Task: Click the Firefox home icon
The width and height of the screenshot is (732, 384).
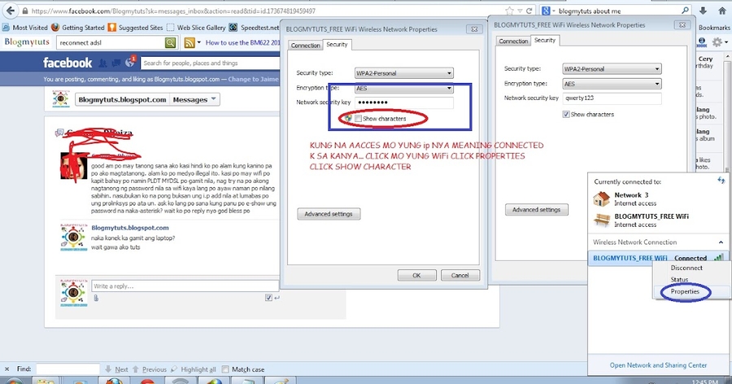Action: coord(724,12)
